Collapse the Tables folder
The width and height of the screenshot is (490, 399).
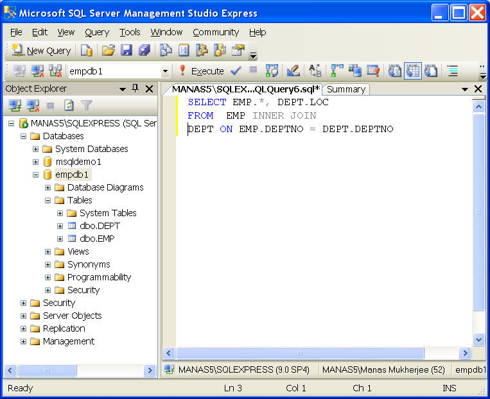[48, 200]
